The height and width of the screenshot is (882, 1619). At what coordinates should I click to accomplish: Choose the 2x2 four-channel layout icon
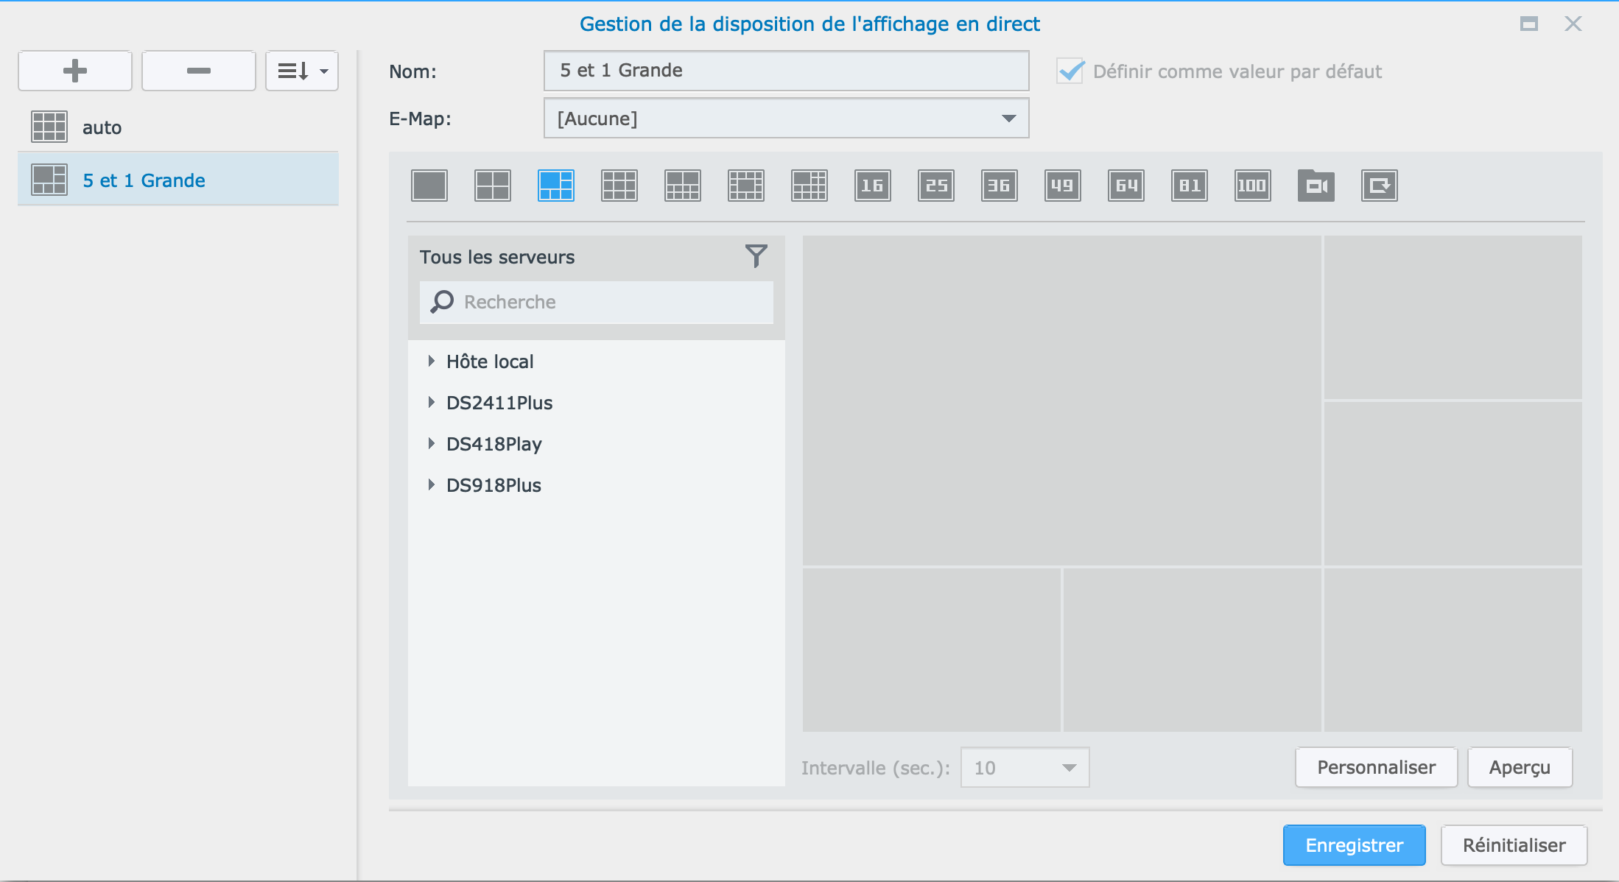click(x=493, y=186)
